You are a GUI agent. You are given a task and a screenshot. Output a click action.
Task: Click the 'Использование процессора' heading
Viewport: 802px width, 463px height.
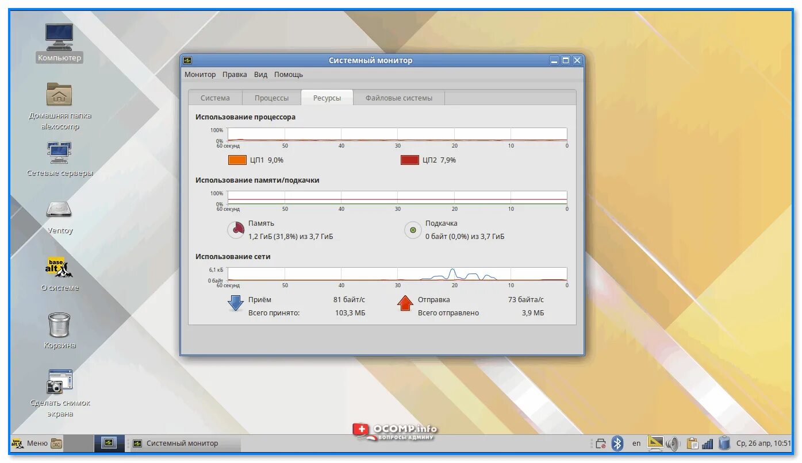pyautogui.click(x=245, y=117)
